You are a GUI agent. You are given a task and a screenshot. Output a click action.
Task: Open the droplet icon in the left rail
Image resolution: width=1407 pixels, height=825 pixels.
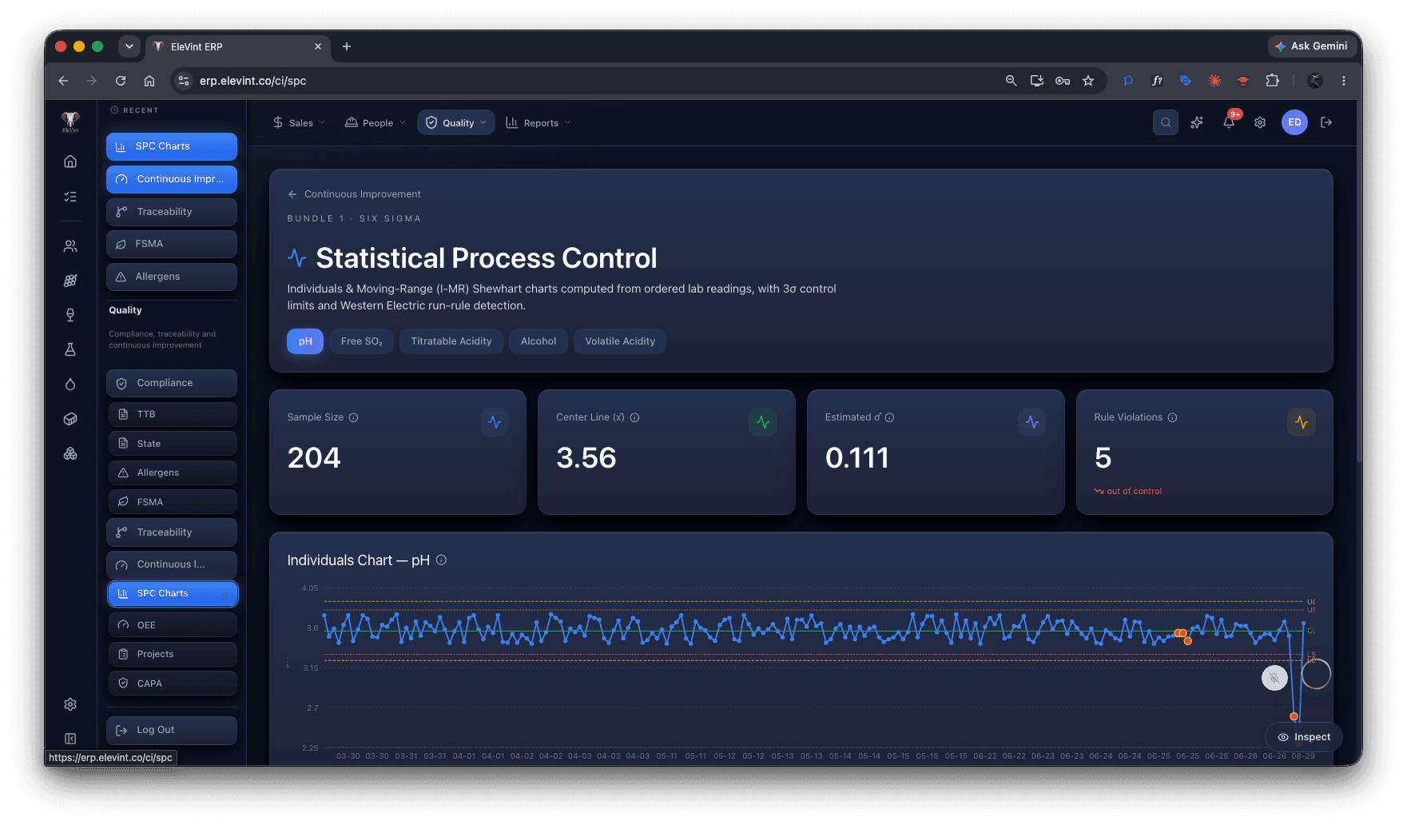tap(70, 385)
